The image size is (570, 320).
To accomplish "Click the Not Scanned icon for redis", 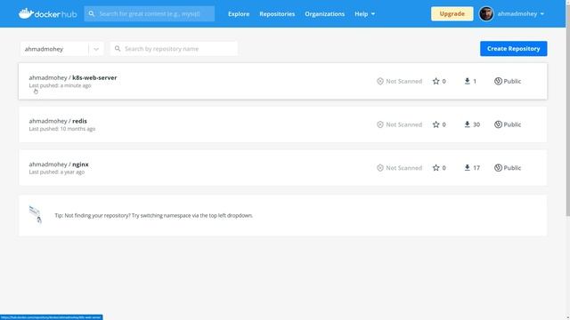I will point(380,124).
